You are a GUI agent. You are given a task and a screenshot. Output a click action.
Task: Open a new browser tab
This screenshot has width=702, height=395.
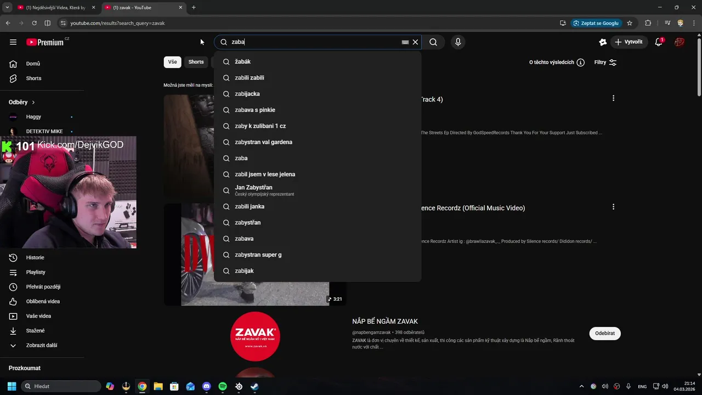coord(194,8)
